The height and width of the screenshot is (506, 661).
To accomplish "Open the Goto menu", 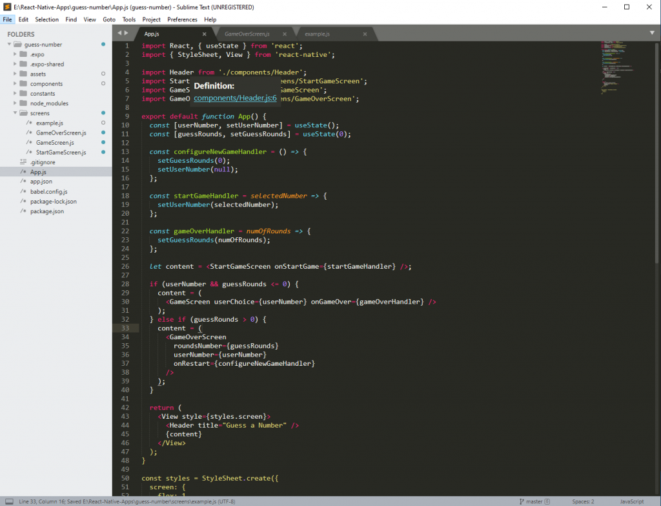I will 109,19.
